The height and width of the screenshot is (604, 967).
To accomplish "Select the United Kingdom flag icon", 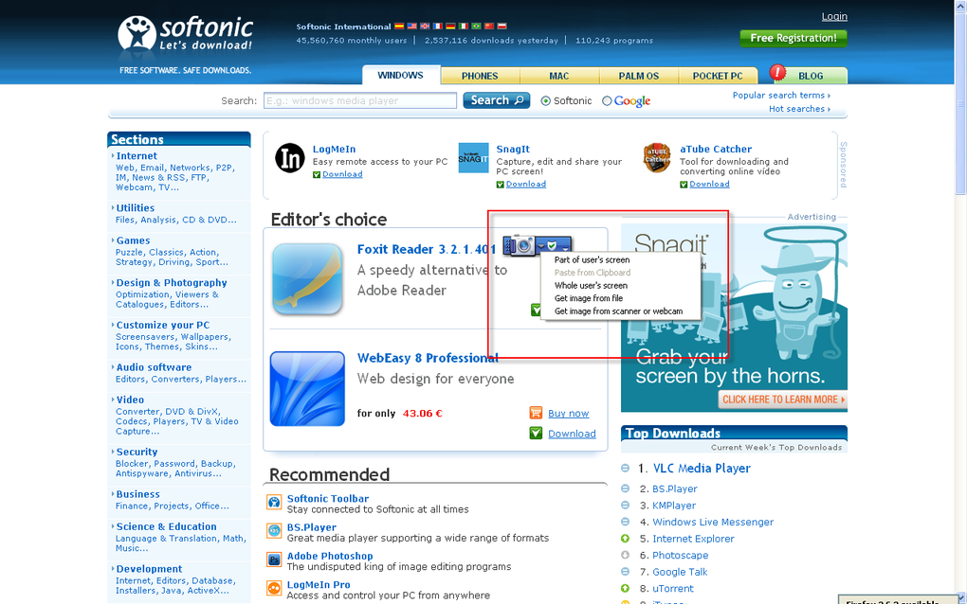I will [425, 27].
